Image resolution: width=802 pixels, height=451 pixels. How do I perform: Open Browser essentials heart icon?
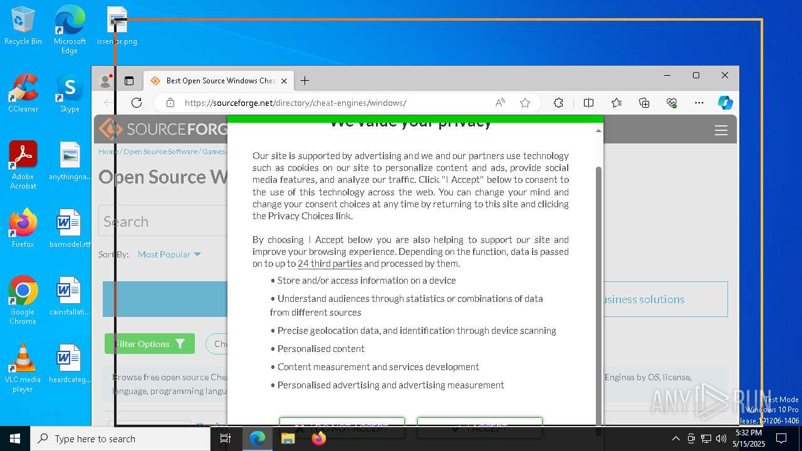[x=672, y=103]
